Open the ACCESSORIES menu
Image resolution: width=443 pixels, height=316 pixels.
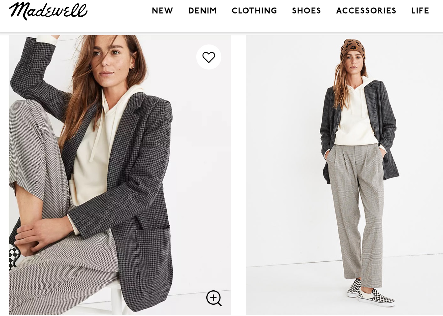[x=366, y=11]
